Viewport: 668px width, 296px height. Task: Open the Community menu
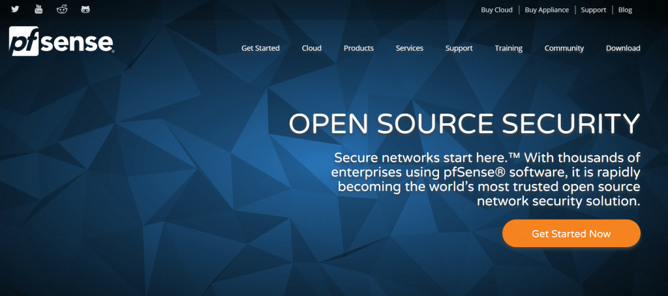coord(564,48)
